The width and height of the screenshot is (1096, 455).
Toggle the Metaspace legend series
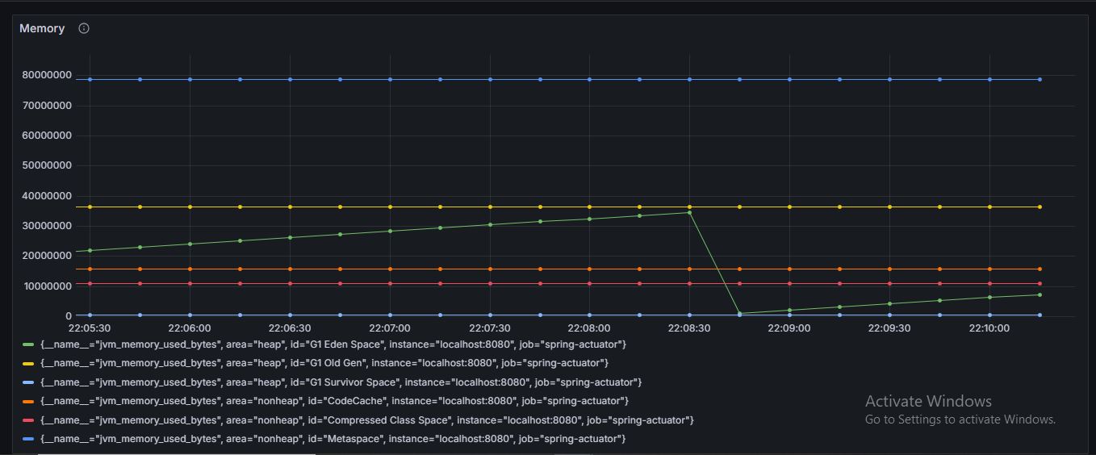pos(333,439)
